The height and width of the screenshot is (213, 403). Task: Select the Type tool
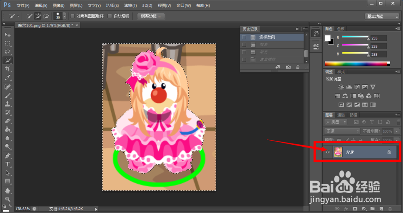[x=7, y=164]
